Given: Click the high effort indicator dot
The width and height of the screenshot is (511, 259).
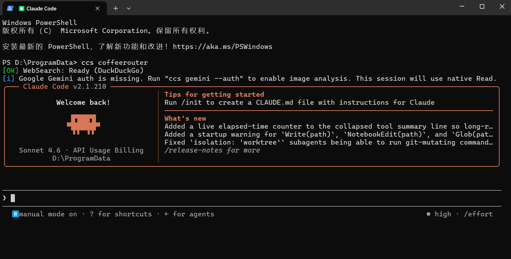Looking at the screenshot, I should click(429, 214).
